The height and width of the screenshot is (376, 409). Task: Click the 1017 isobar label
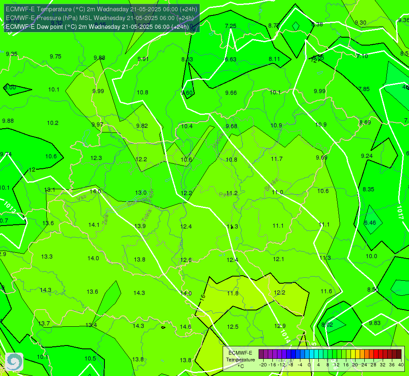tap(400, 212)
